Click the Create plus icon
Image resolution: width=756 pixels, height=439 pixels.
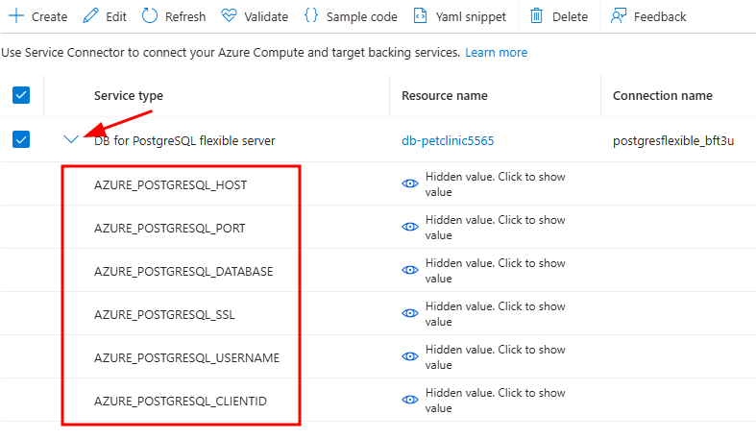point(15,16)
